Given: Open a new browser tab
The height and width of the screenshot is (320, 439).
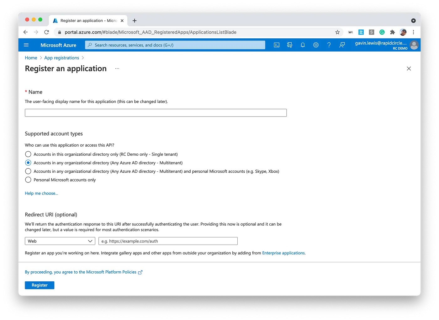Looking at the screenshot, I should click(135, 21).
